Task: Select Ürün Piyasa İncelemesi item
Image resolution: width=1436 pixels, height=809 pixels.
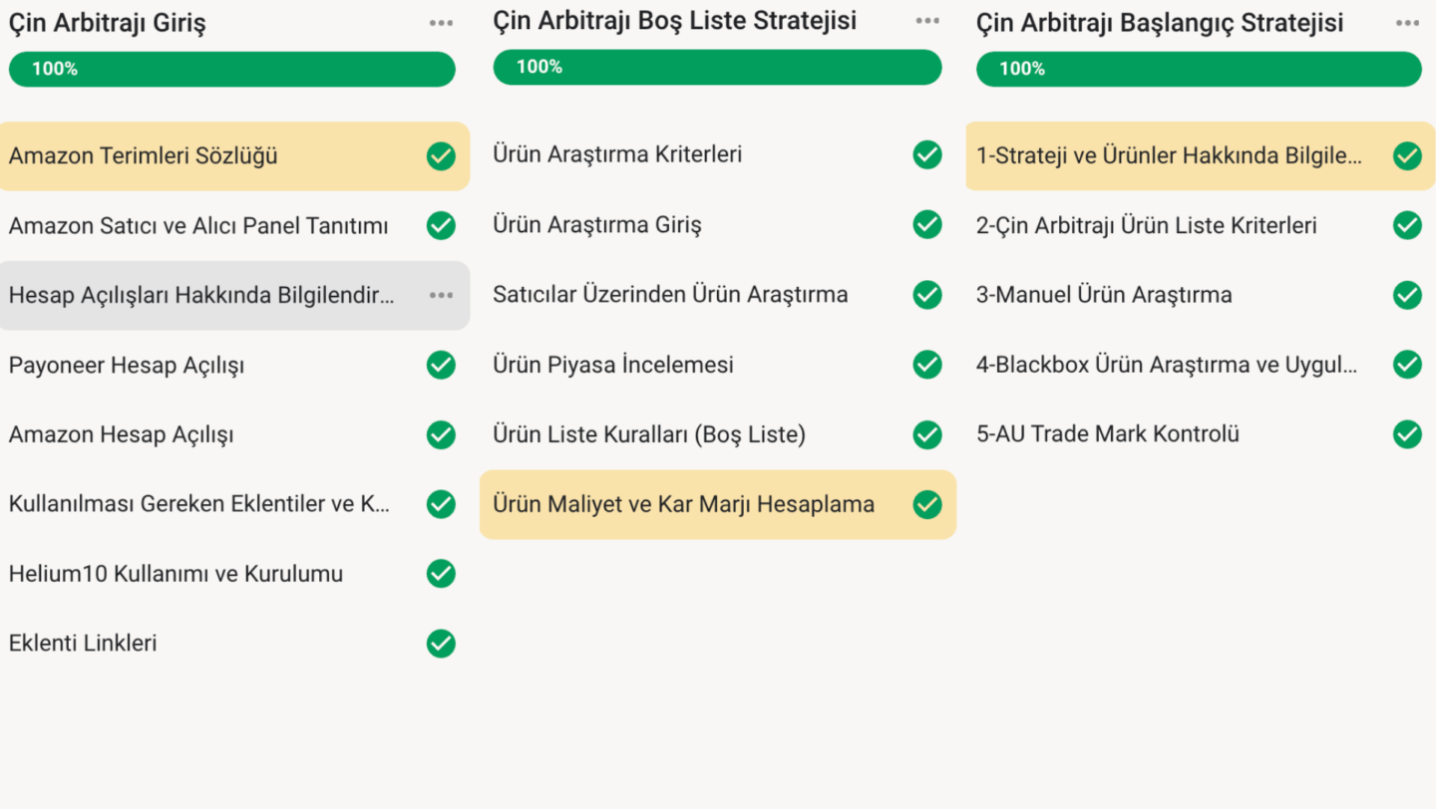Action: point(718,365)
